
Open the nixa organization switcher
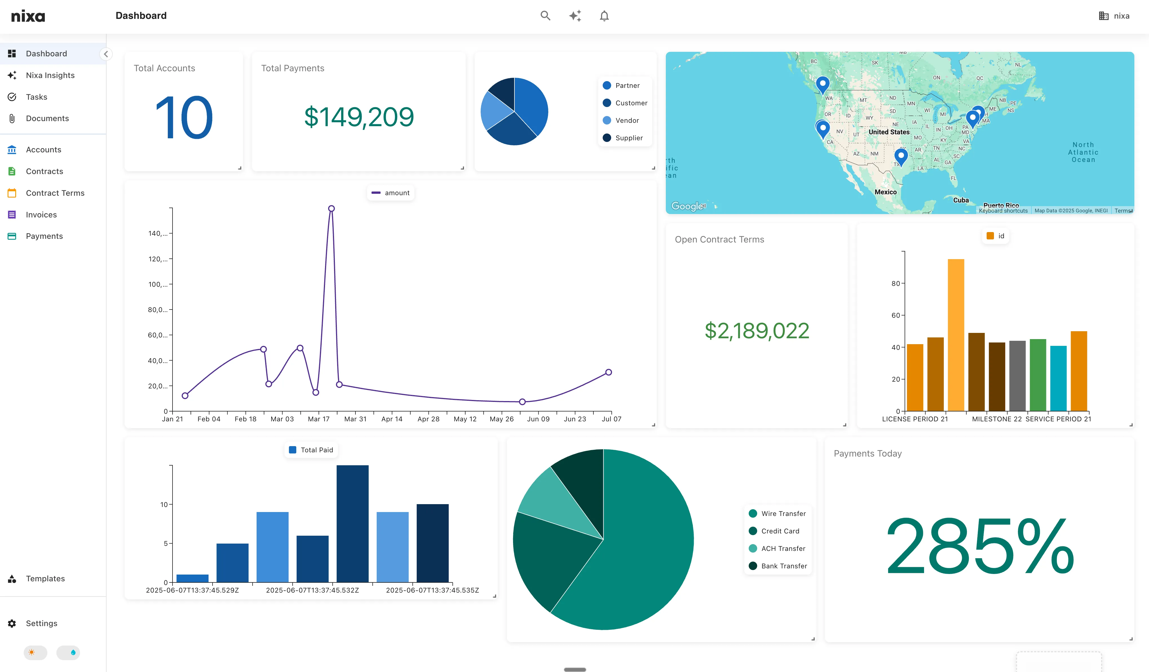[x=1114, y=15]
